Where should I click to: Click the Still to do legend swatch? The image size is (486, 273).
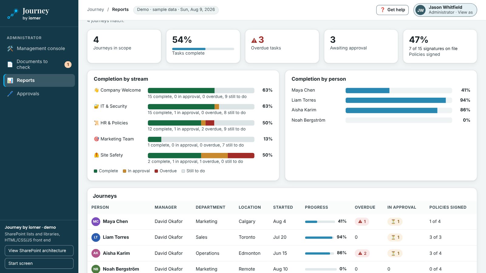183,171
